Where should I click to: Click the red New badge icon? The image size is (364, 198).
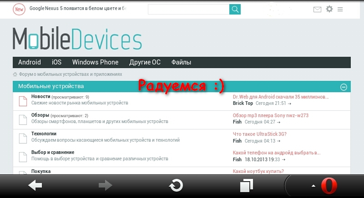pos(19,10)
